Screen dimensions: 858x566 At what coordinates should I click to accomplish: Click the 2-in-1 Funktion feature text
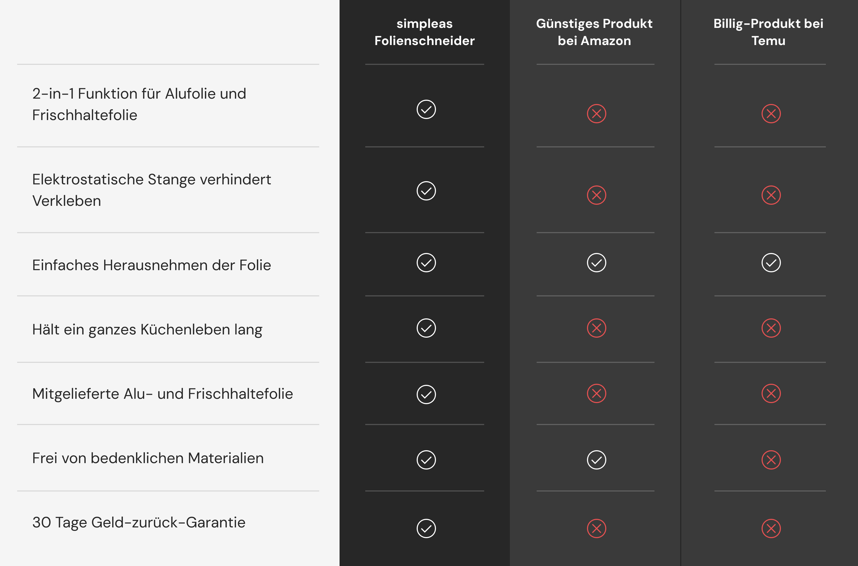[139, 104]
